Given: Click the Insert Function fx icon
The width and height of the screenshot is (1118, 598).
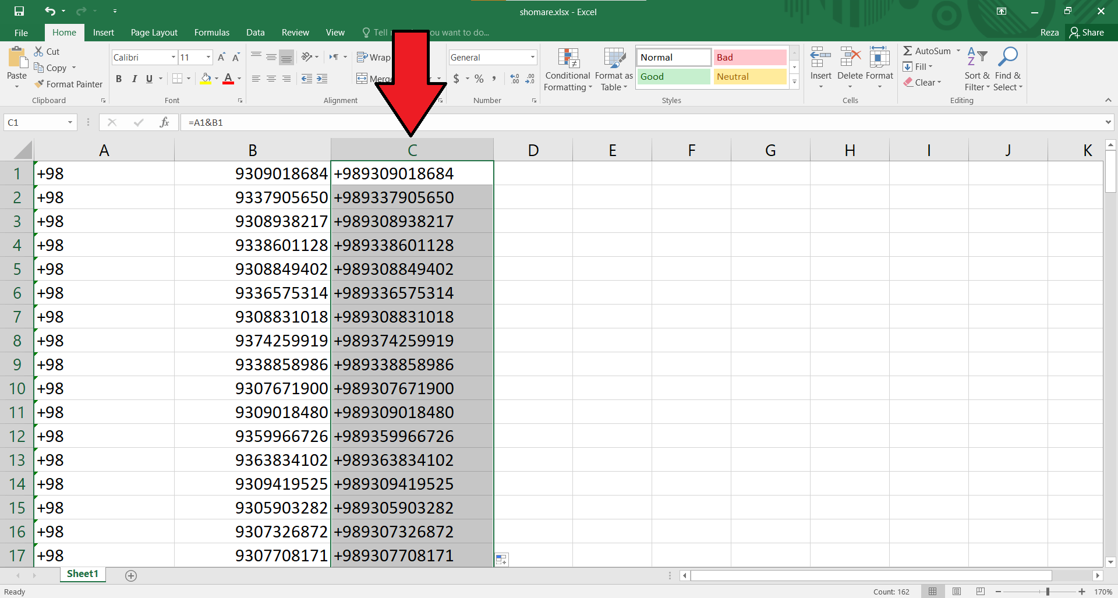Looking at the screenshot, I should click(164, 122).
